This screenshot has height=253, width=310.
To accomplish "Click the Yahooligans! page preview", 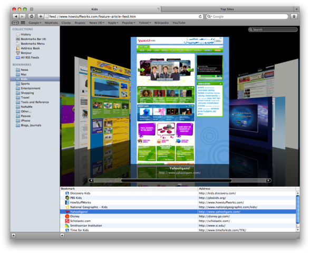I will (x=180, y=100).
